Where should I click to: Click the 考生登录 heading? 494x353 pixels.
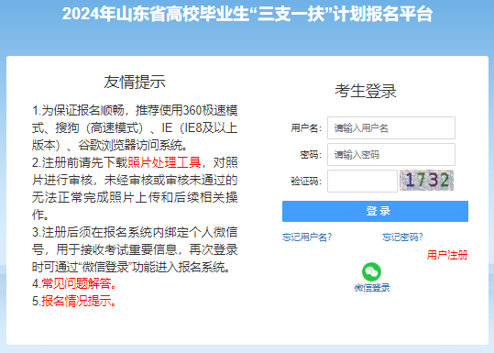pos(366,91)
